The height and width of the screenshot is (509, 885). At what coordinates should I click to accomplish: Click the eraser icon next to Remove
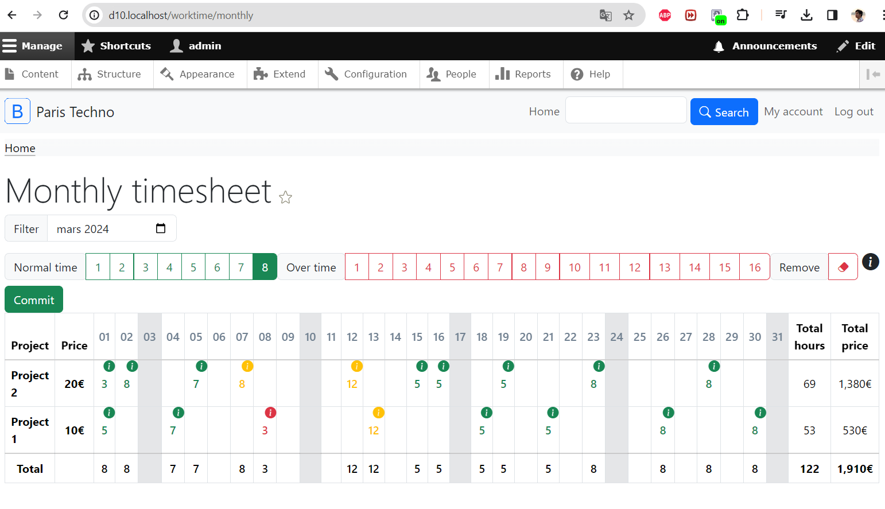843,267
